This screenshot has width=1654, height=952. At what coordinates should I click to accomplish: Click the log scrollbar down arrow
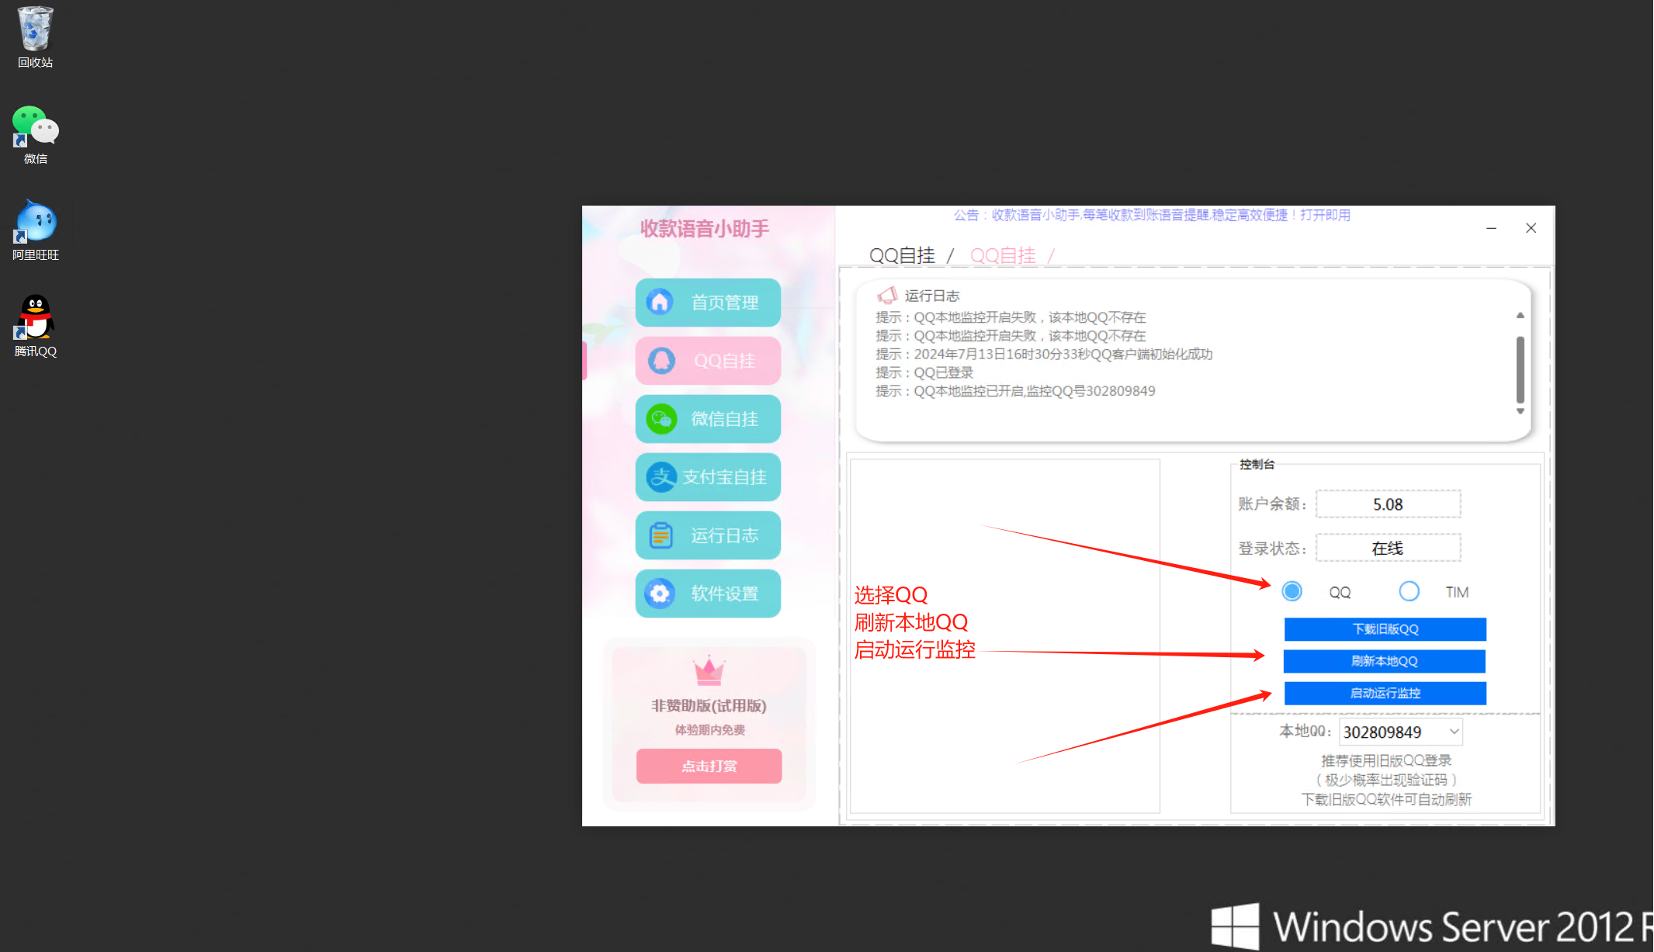click(1521, 411)
